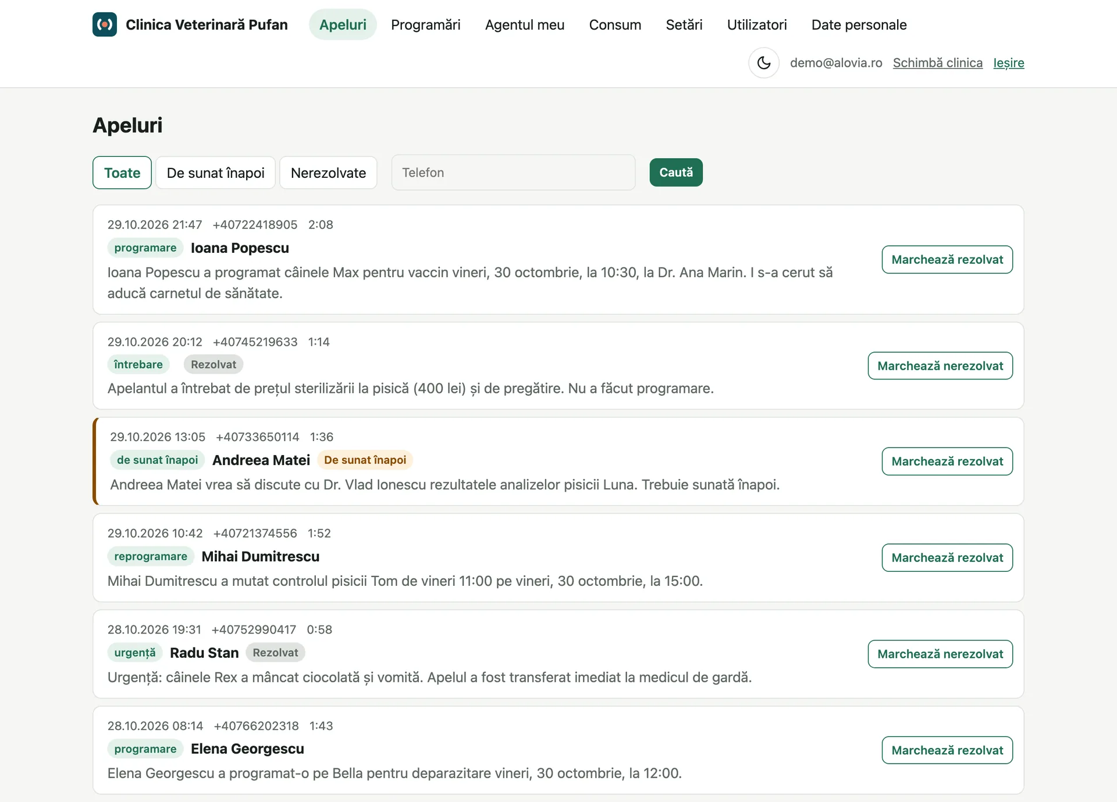Viewport: 1117px width, 802px height.
Task: Show only Nerezolvate calls
Action: coord(328,173)
